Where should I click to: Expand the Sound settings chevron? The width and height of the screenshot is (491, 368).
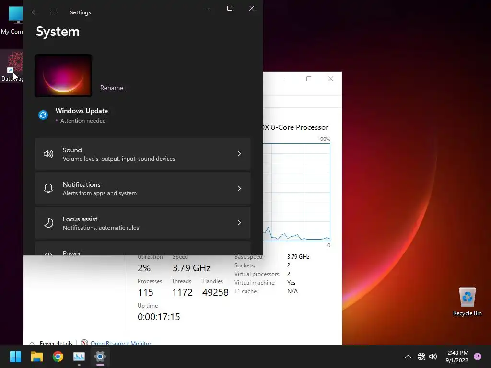coord(239,154)
